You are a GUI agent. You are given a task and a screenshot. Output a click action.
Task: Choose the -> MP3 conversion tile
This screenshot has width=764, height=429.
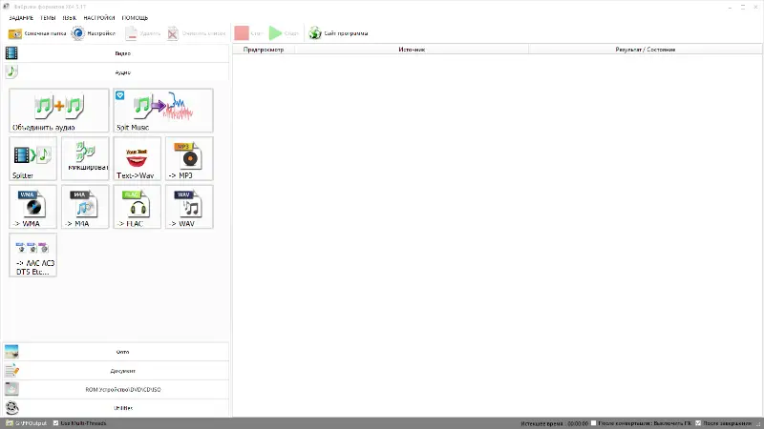[189, 158]
